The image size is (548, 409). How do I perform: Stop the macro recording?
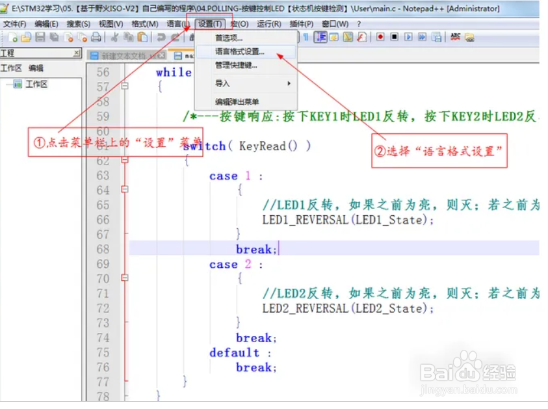(393, 36)
